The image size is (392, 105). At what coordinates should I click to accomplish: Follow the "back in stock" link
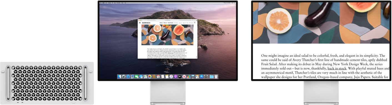[337, 68]
